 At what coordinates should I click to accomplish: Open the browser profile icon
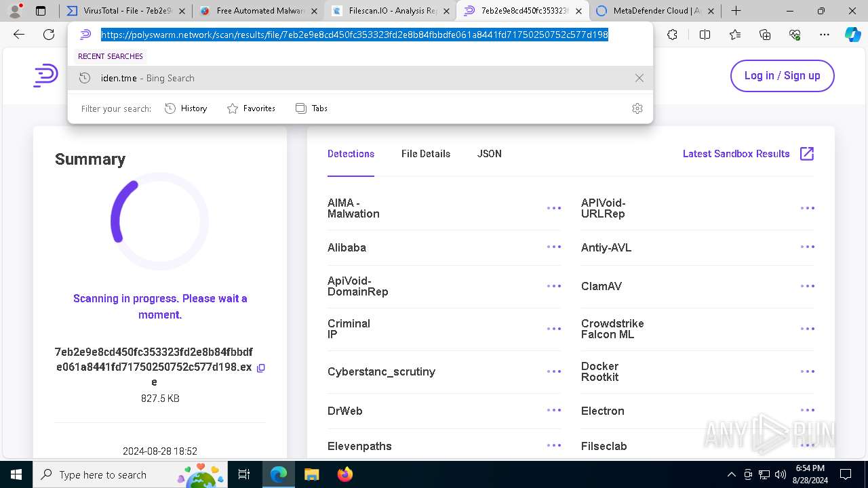[15, 11]
